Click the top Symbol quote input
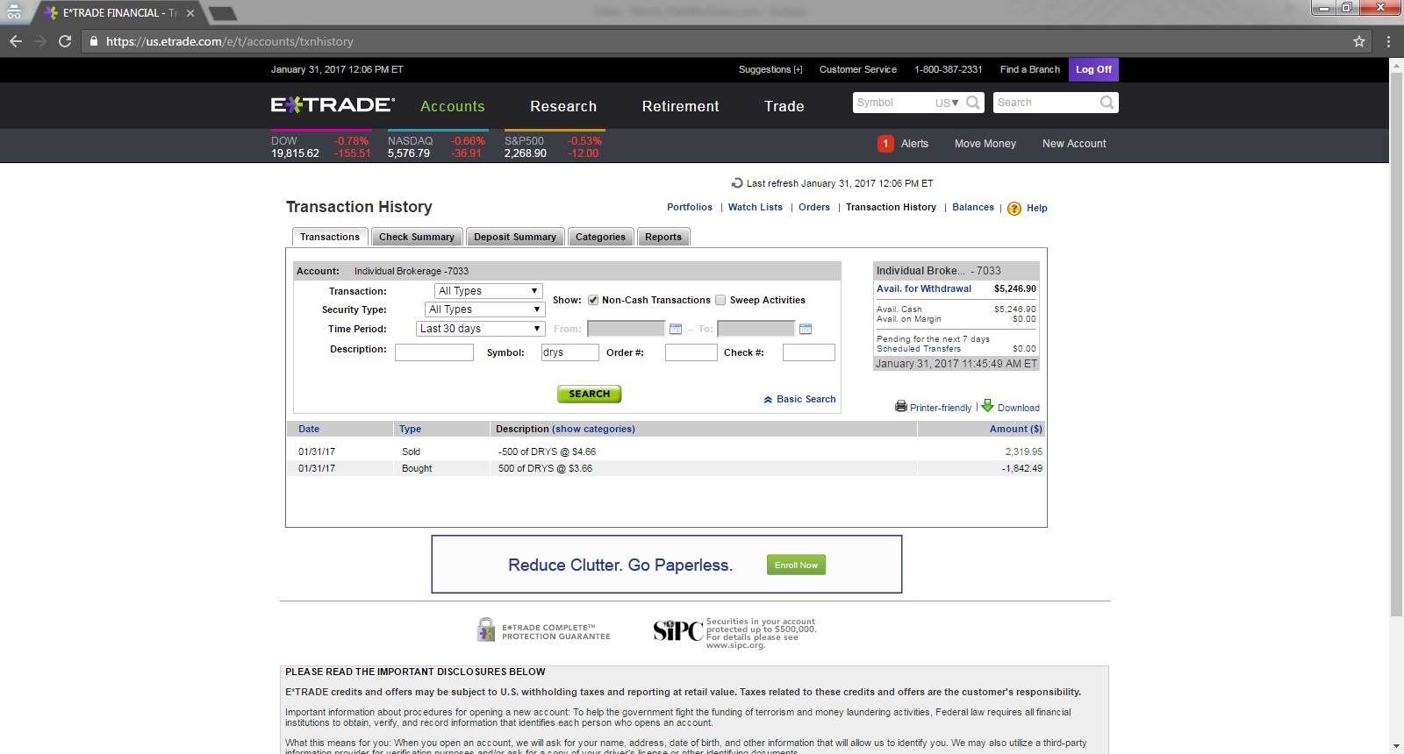1404x754 pixels. tap(893, 103)
